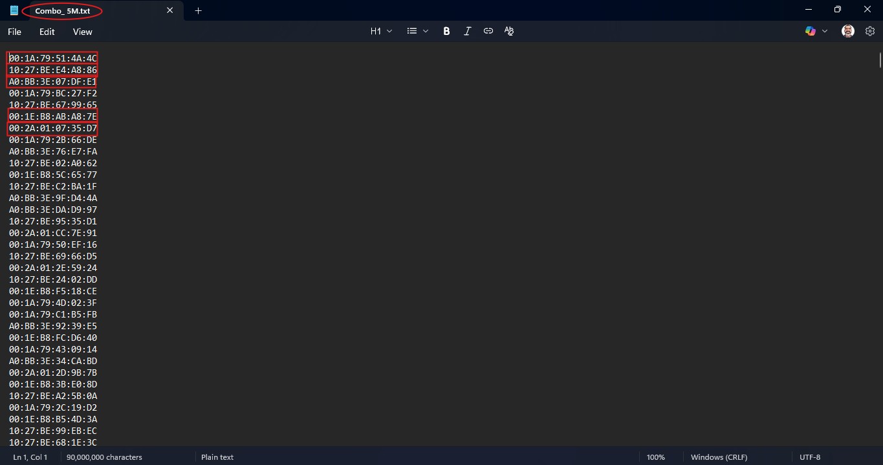This screenshot has height=465, width=883.
Task: Open Copilot from the colorful icon
Action: point(810,31)
